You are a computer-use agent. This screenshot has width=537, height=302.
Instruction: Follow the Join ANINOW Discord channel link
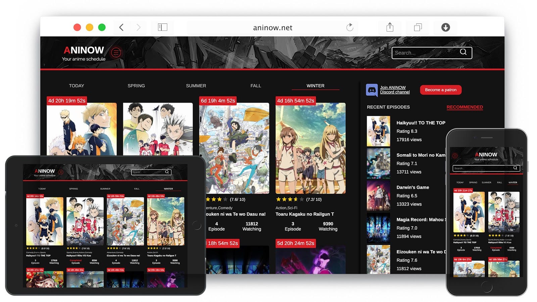tap(395, 90)
